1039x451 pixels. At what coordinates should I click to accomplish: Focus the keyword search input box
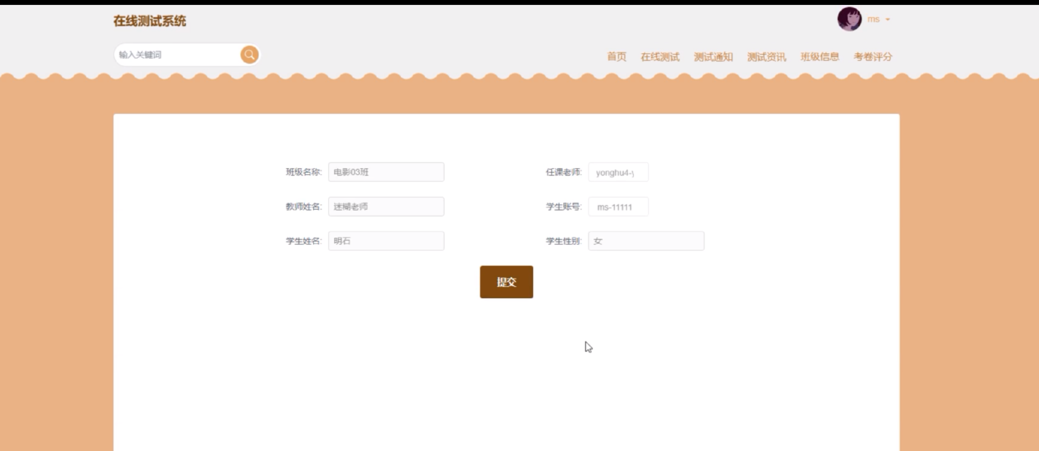(x=177, y=55)
